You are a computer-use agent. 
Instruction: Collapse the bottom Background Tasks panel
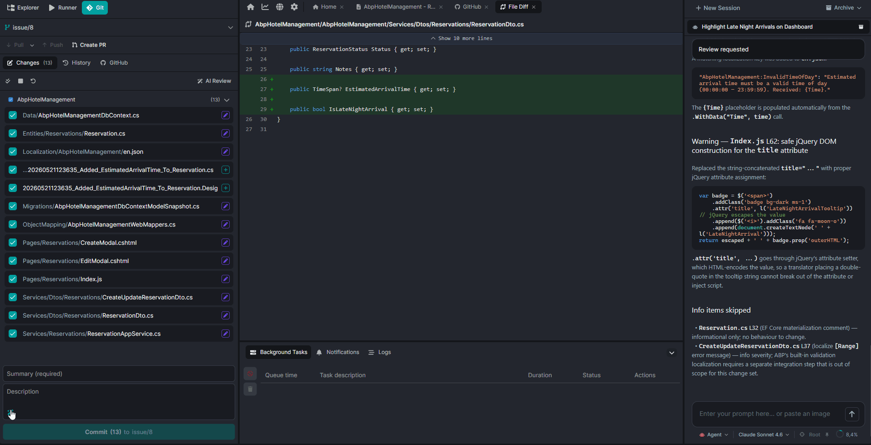click(x=672, y=353)
